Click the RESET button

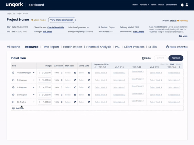tap(161, 58)
